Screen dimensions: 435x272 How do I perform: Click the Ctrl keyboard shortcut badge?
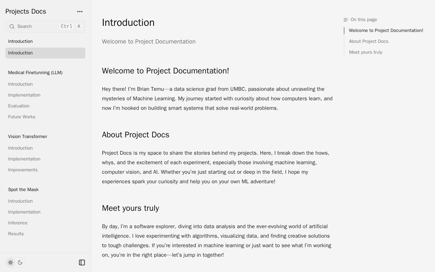[66, 27]
